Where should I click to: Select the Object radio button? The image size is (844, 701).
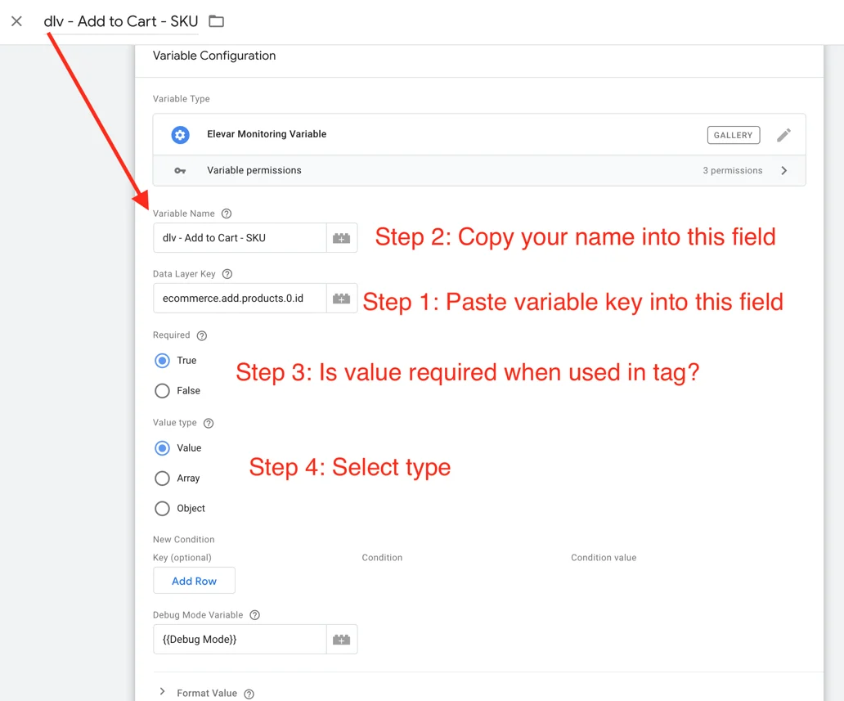pyautogui.click(x=162, y=508)
